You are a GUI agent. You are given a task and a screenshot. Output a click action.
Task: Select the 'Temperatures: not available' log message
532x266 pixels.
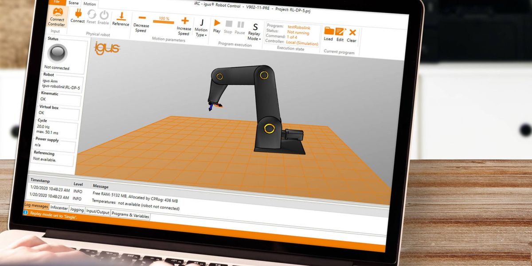pos(136,204)
